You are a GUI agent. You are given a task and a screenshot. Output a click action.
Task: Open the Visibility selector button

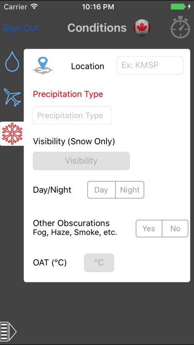pyautogui.click(x=81, y=161)
